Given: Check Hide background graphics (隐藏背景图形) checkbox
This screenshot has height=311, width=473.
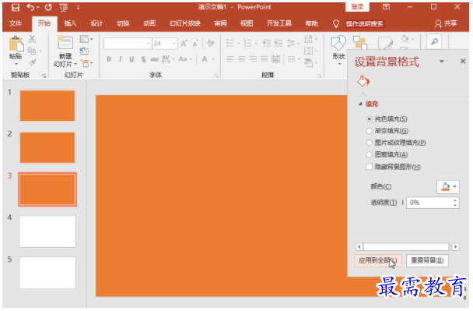Looking at the screenshot, I should [x=369, y=167].
